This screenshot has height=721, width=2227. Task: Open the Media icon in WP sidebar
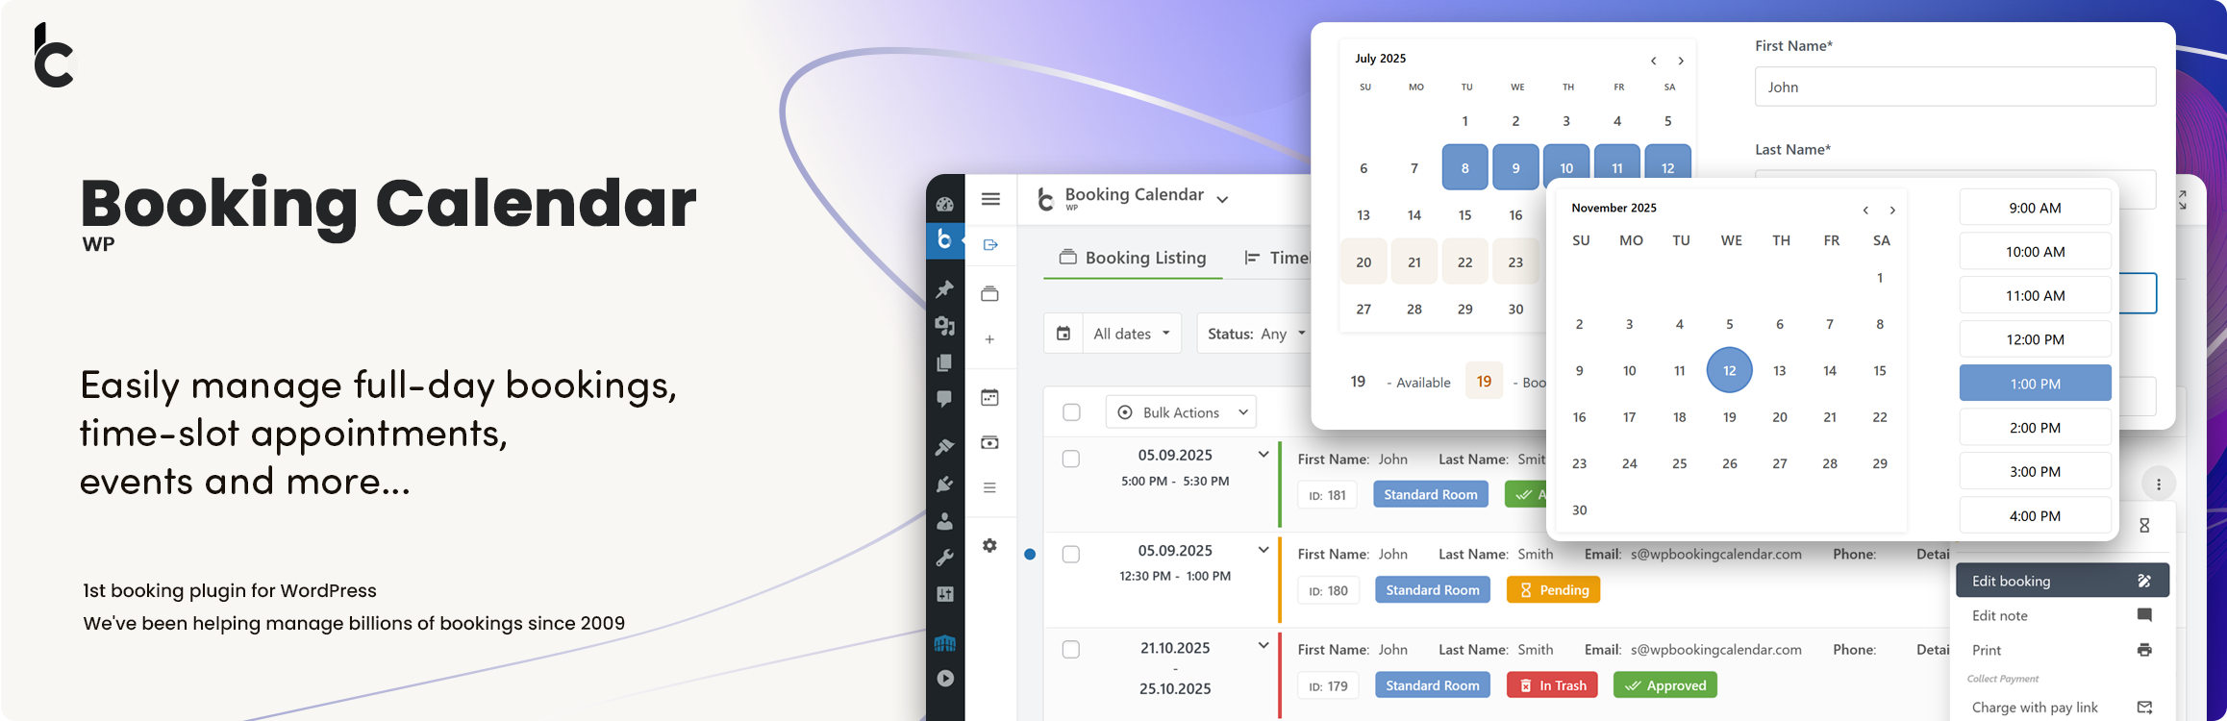(945, 326)
